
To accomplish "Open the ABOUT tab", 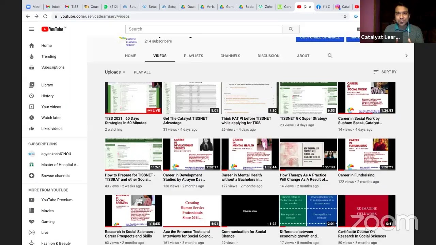I will pos(303,56).
